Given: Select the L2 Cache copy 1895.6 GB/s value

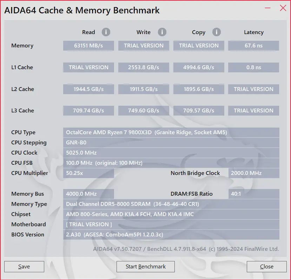Looking at the screenshot, I should (199, 89).
